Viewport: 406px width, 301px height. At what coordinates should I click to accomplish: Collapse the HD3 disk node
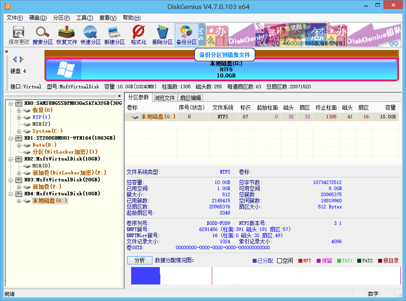(10, 180)
